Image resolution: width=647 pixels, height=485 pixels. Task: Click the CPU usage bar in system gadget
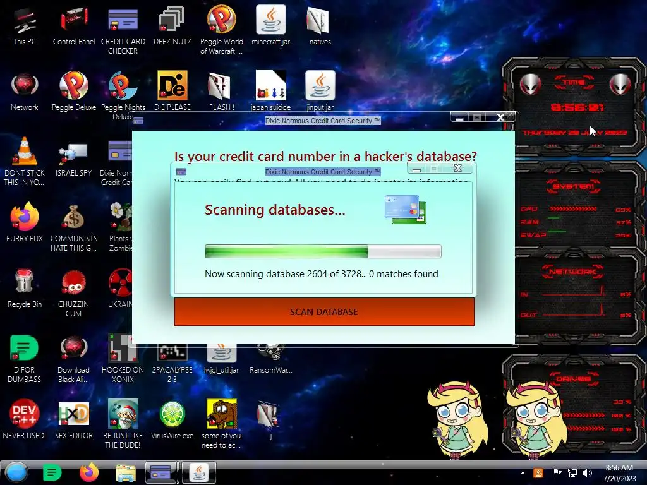574,208
